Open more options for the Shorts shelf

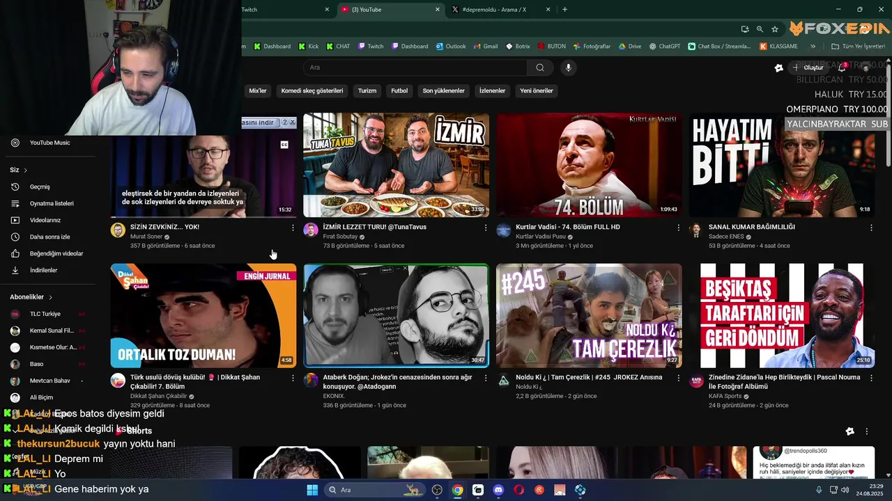click(x=867, y=431)
